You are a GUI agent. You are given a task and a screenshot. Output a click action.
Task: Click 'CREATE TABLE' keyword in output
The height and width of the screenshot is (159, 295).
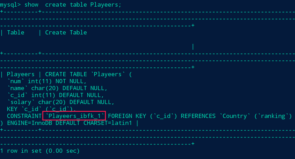66,74
